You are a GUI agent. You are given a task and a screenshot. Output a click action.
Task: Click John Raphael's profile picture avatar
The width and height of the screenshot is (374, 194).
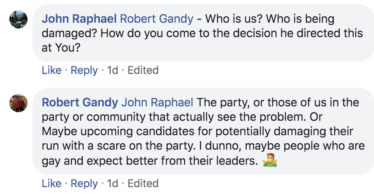[x=18, y=19]
